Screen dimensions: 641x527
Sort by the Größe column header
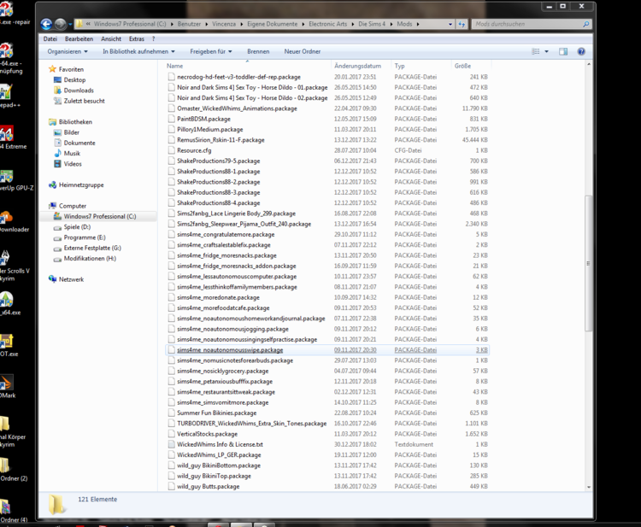point(471,66)
